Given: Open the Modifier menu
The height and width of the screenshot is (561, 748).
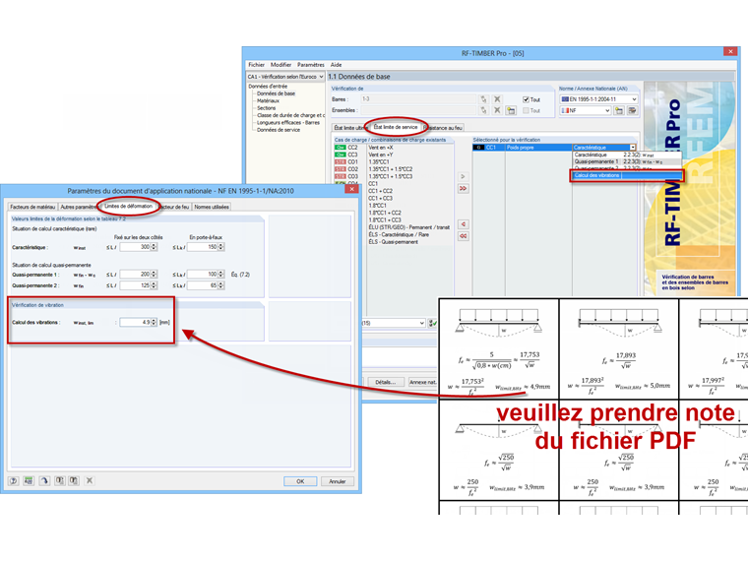Looking at the screenshot, I should coord(280,65).
